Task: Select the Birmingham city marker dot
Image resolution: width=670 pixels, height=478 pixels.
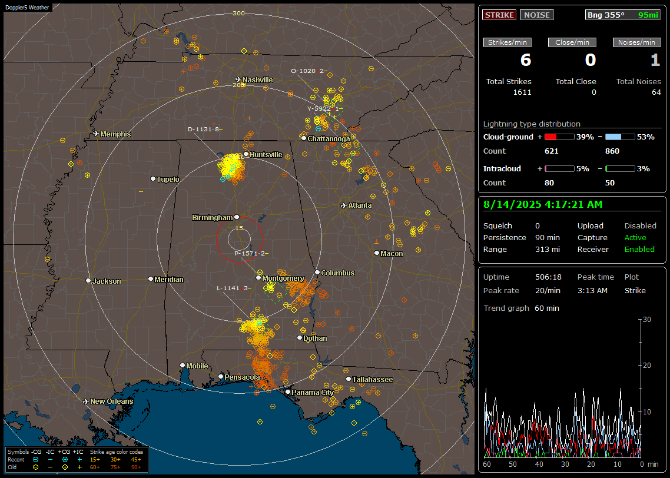Action: [x=237, y=217]
